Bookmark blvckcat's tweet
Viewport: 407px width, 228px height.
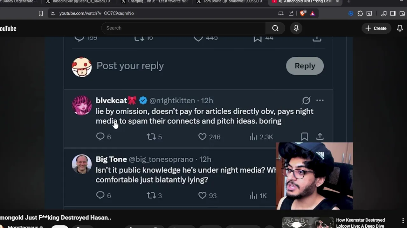304,136
